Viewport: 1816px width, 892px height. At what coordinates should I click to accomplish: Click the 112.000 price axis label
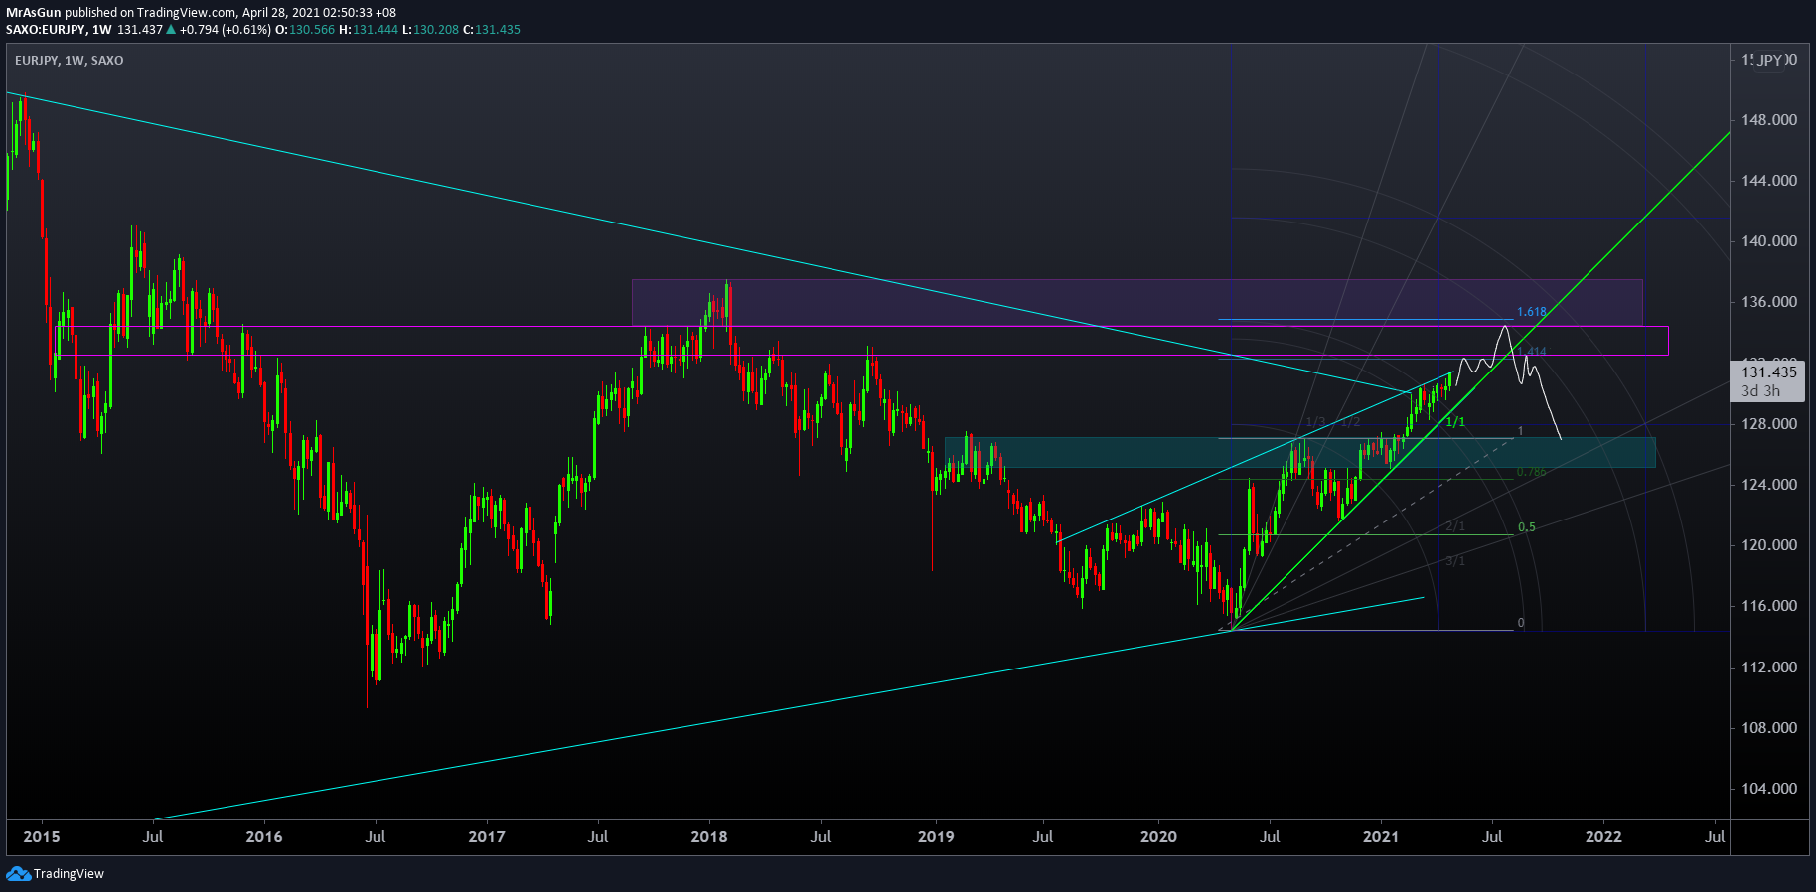coord(1769,668)
